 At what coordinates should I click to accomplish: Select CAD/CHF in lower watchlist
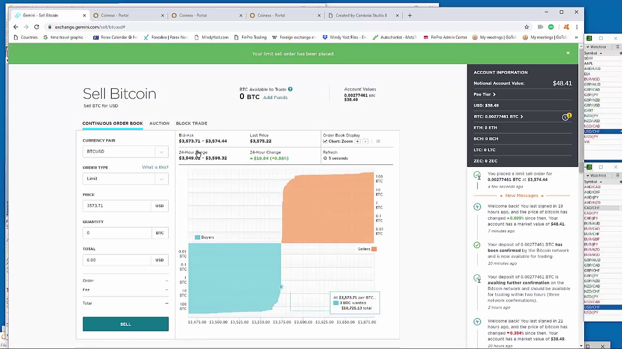click(x=603, y=207)
